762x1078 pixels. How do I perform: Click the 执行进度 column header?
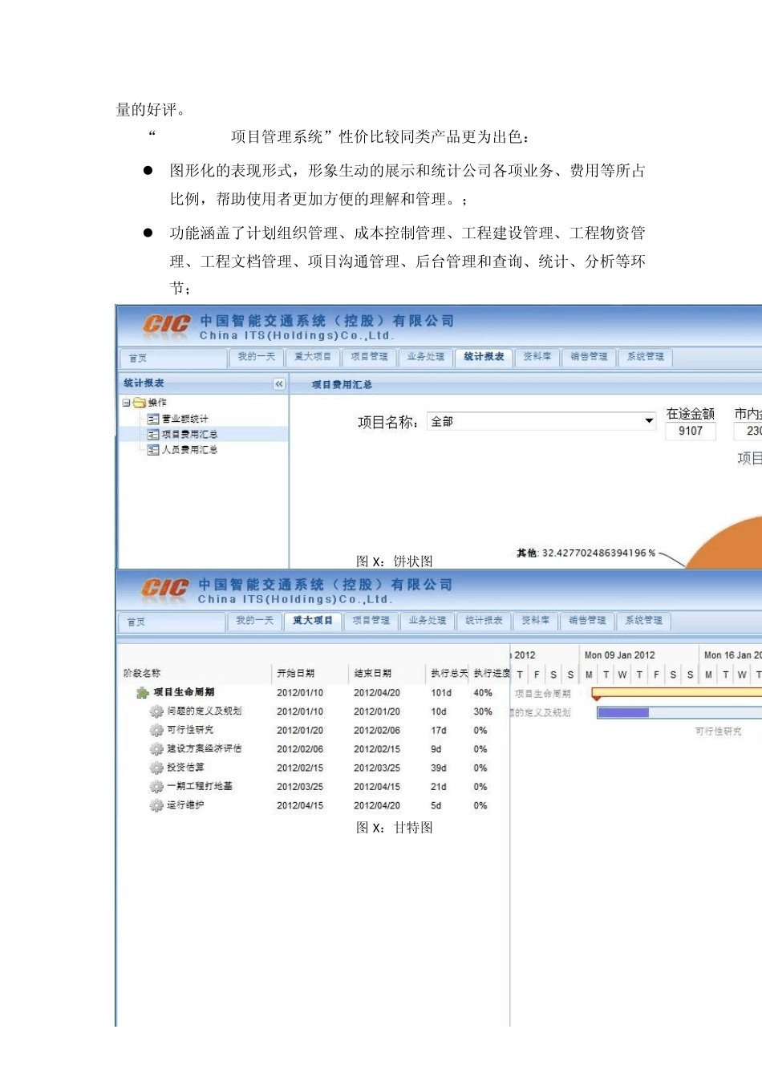[x=492, y=673]
